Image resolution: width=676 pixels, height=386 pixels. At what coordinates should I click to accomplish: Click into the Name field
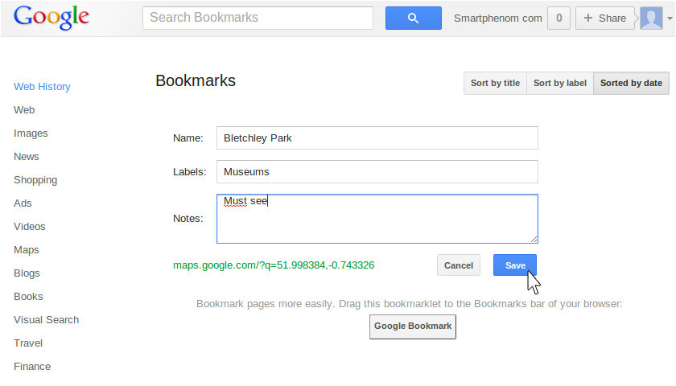coord(377,138)
